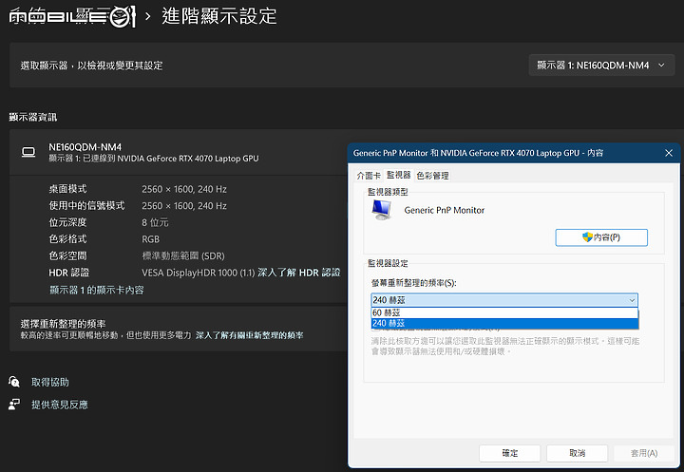Click the RGB value
This screenshot has width=684, height=472.
[150, 239]
